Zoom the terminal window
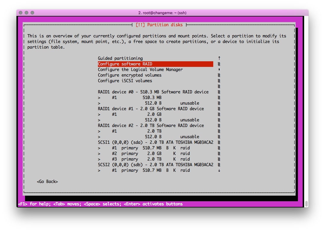Viewport: 325px width, 231px height. click(x=32, y=13)
